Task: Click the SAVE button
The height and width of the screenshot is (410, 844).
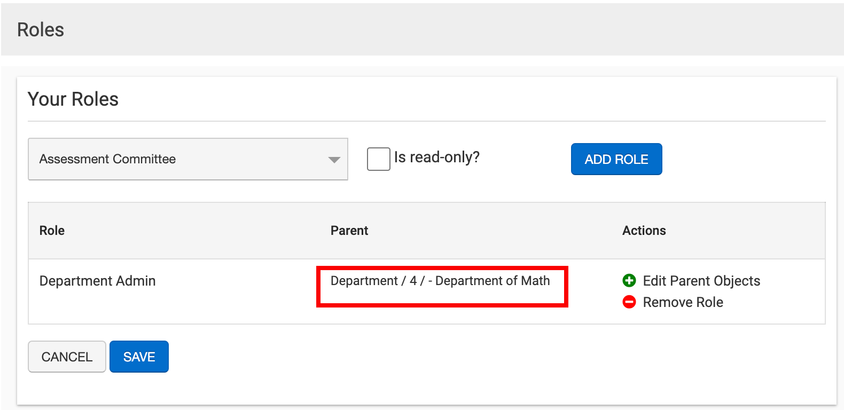Action: pyautogui.click(x=139, y=357)
